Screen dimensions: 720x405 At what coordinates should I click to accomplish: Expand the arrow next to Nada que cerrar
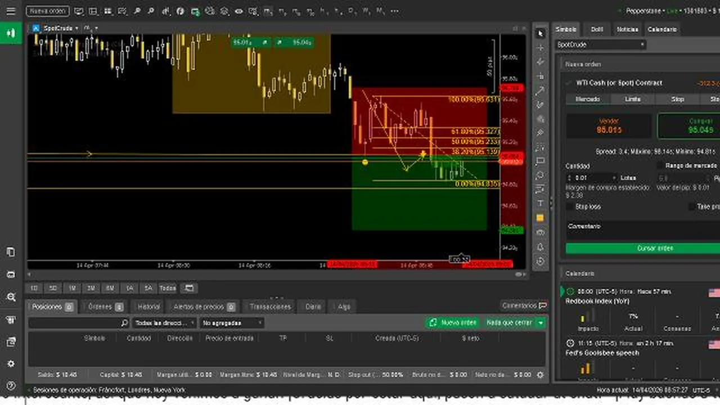[541, 323]
